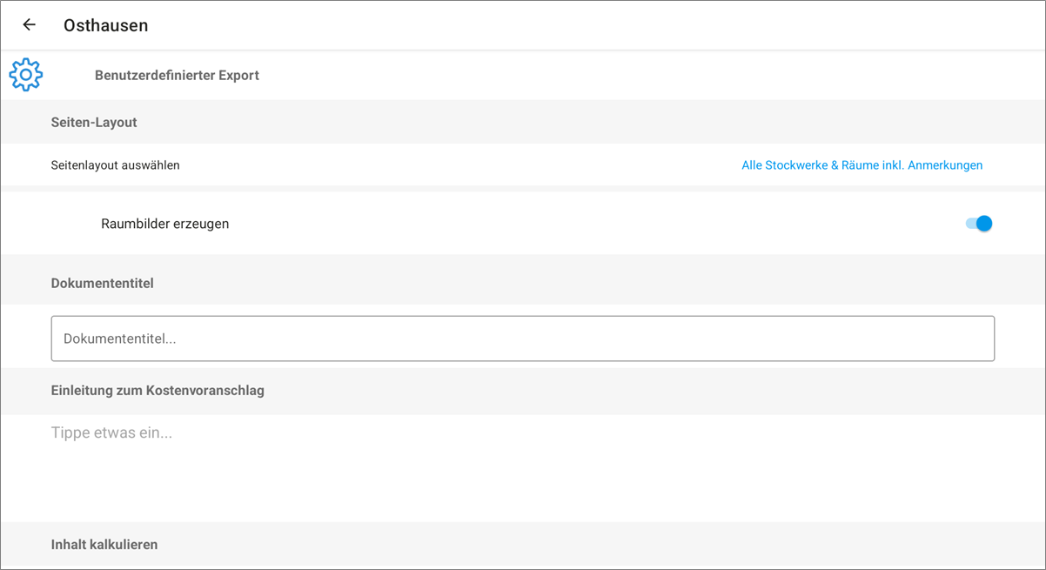The image size is (1046, 570).
Task: Click the 'Inhalt kalkulieren' section header
Action: pos(104,544)
